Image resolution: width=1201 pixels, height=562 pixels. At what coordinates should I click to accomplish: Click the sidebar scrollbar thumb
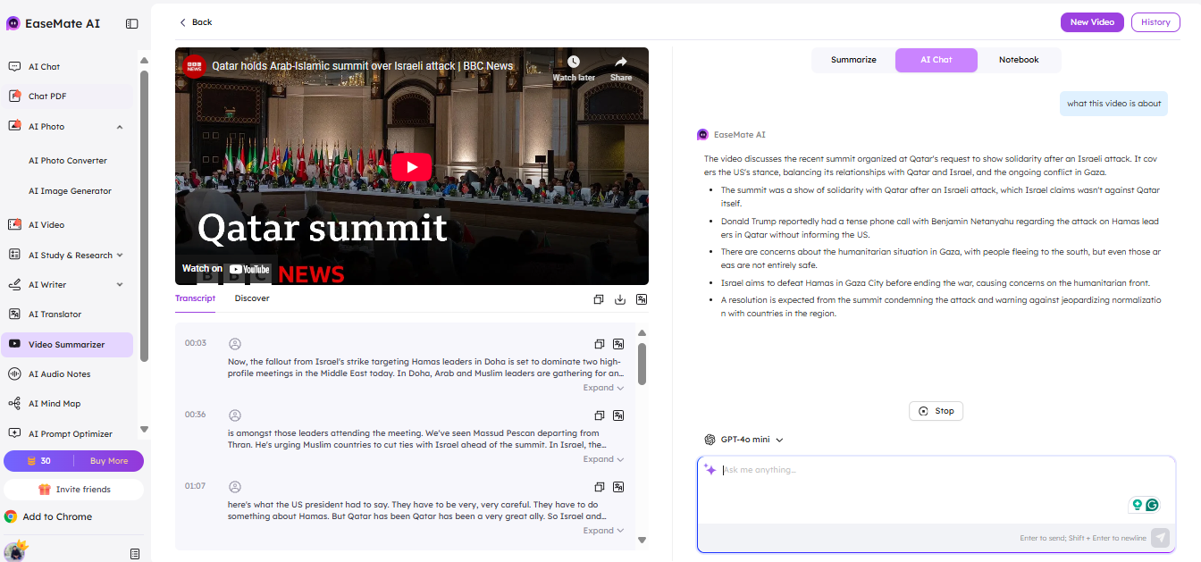point(144,216)
